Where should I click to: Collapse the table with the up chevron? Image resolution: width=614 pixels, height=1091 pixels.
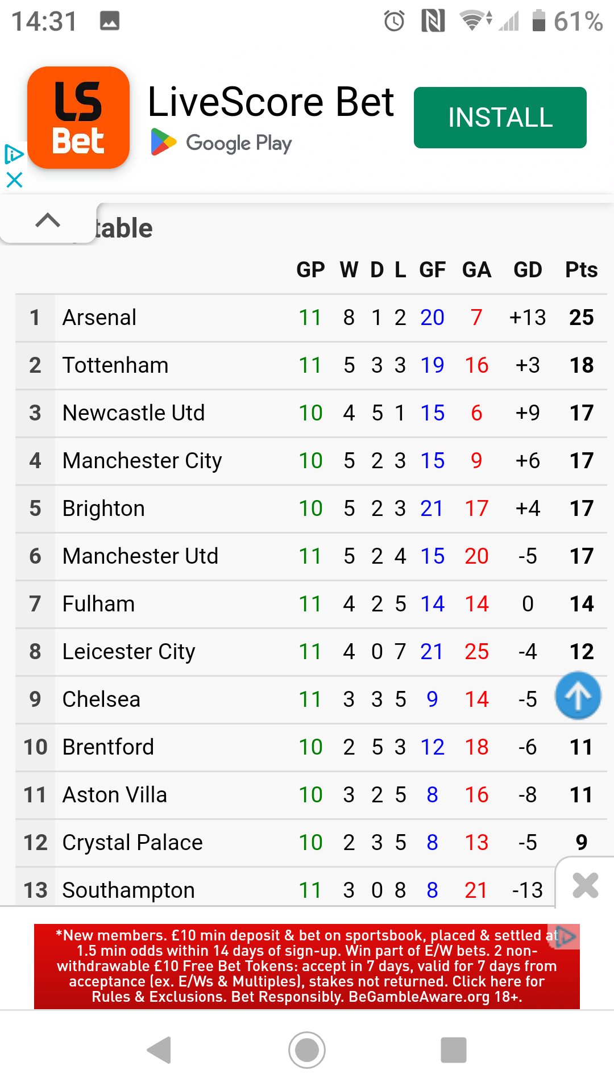(x=48, y=220)
